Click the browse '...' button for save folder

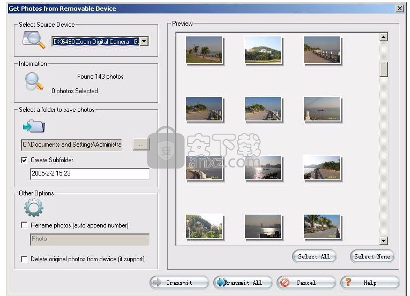[x=141, y=145]
